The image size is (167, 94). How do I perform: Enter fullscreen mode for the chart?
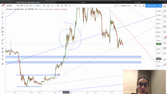click(x=140, y=6)
